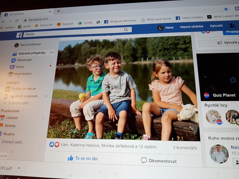Click the browser back arrow
This screenshot has height=179, width=239.
pos(3,22)
